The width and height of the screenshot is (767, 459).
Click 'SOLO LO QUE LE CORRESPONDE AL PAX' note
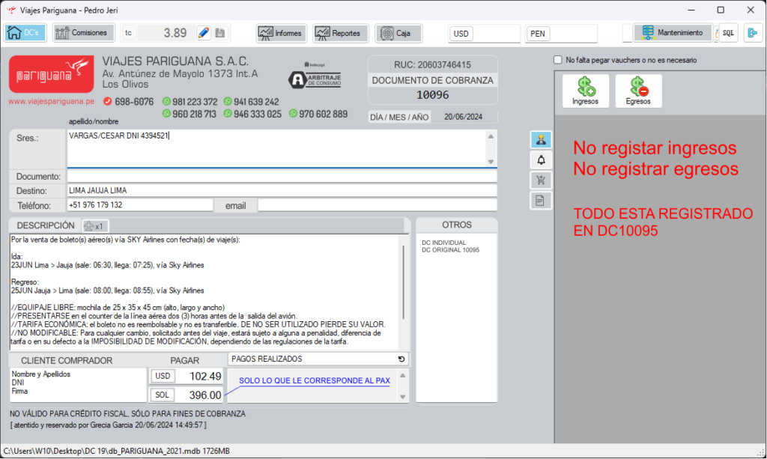point(315,381)
